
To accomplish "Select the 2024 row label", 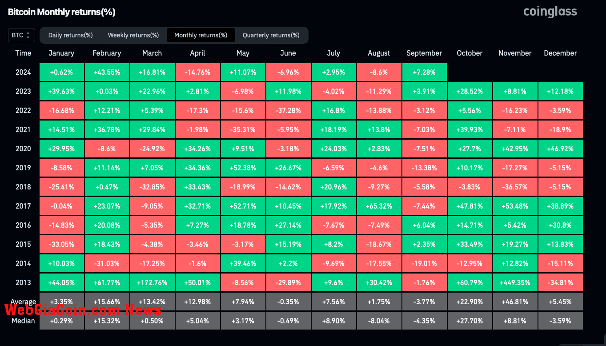I will 23,72.
